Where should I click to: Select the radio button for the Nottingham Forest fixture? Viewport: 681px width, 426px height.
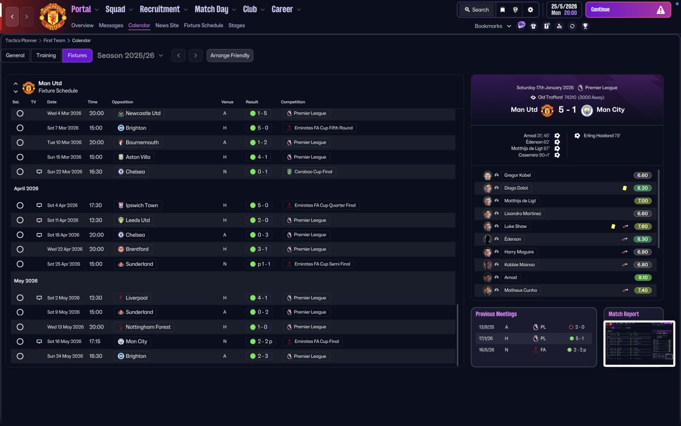point(20,327)
